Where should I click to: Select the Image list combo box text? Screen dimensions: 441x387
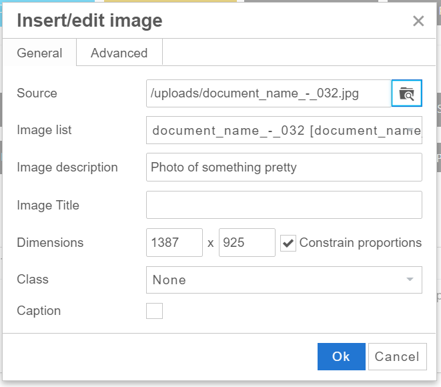[277, 130]
